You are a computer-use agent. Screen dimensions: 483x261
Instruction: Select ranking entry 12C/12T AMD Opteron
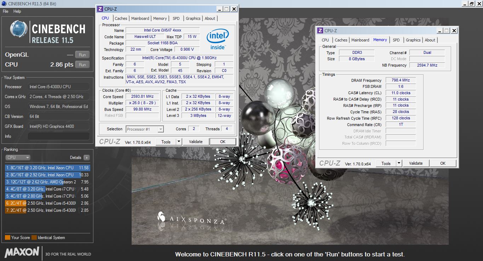pyautogui.click(x=47, y=182)
